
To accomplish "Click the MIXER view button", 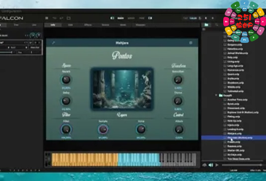I will (131, 18).
